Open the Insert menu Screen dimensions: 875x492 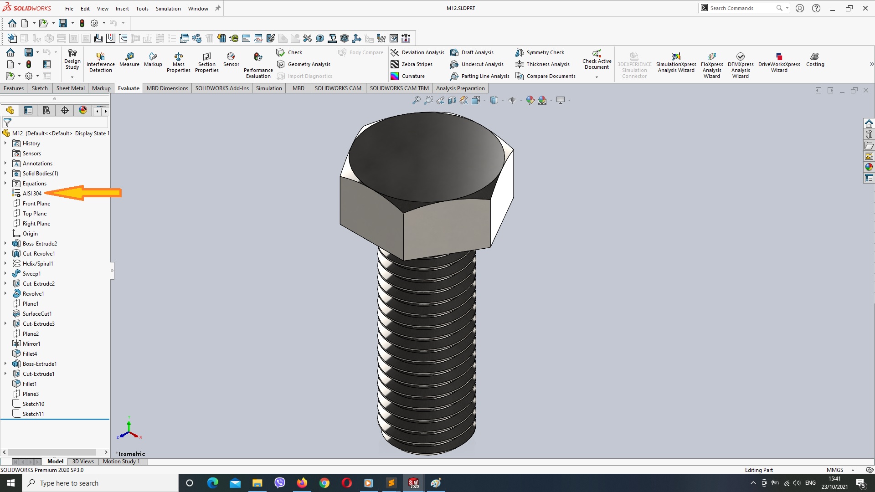pyautogui.click(x=122, y=8)
